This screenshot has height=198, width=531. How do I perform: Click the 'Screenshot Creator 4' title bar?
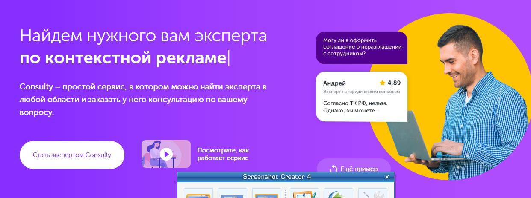point(285,177)
